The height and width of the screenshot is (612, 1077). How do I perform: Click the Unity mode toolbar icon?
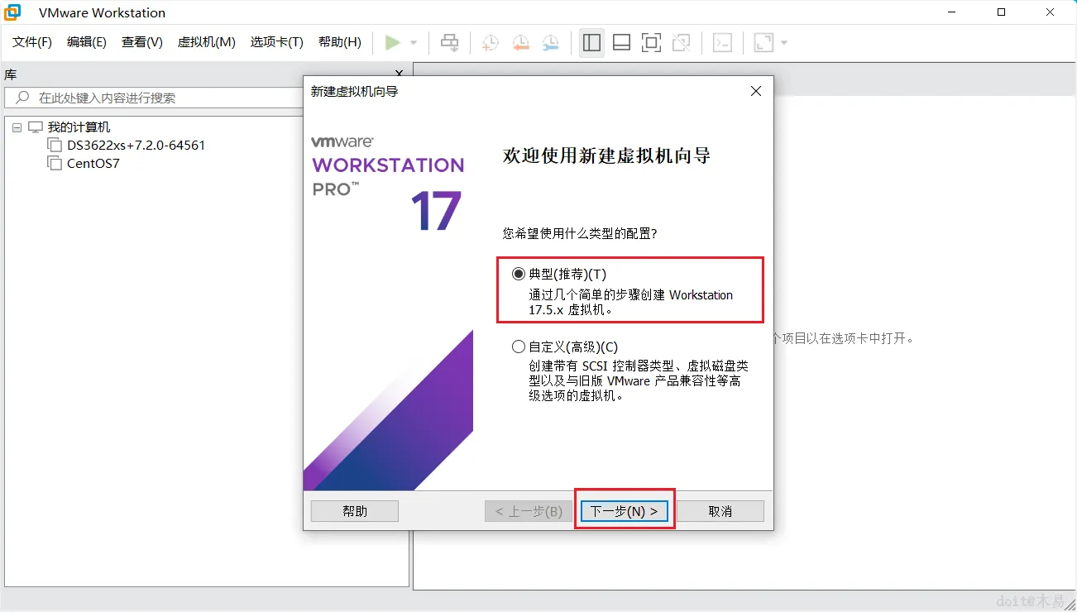pos(682,42)
